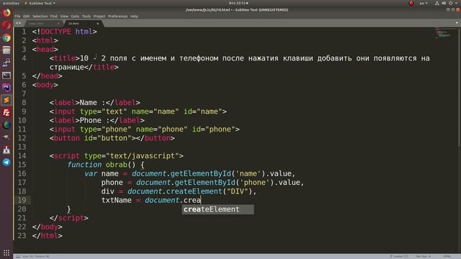Launch Opera browser from the dock
Screen dimensions: 461x259
(6, 26)
